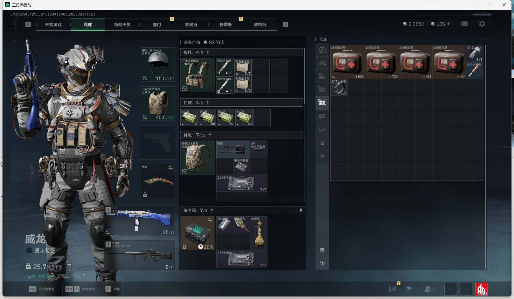Select the 脚架 bipod in backpack

(233, 149)
